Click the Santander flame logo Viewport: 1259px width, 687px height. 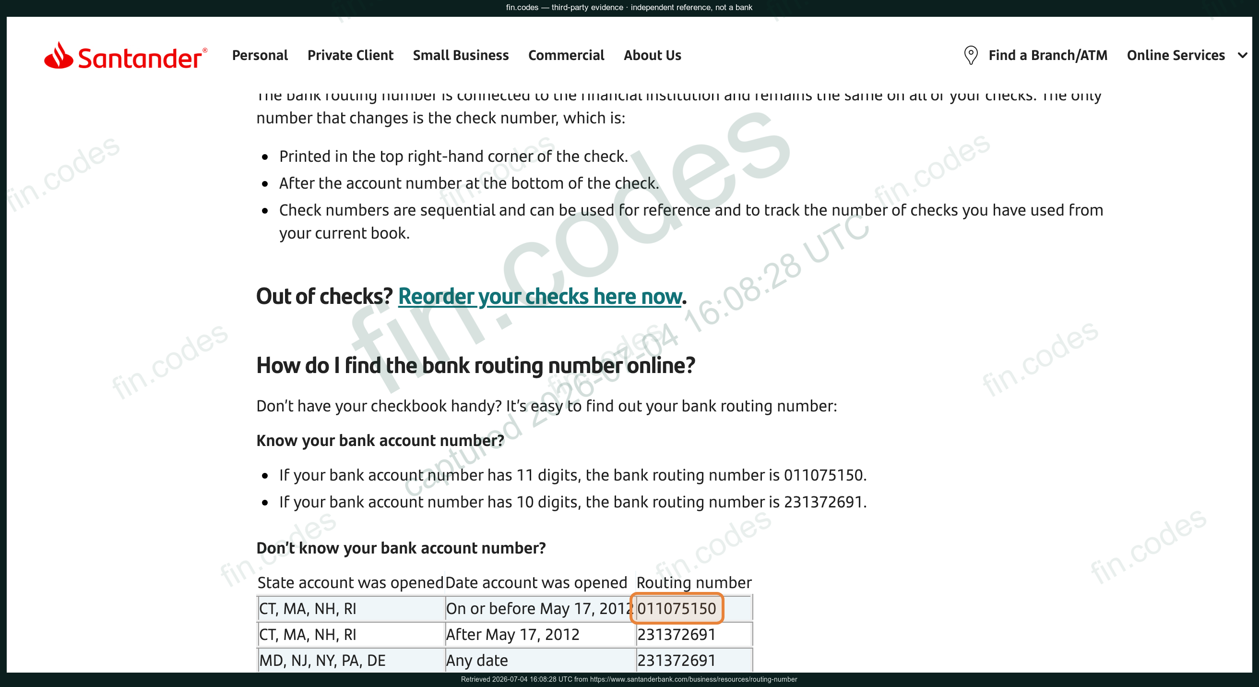click(59, 55)
